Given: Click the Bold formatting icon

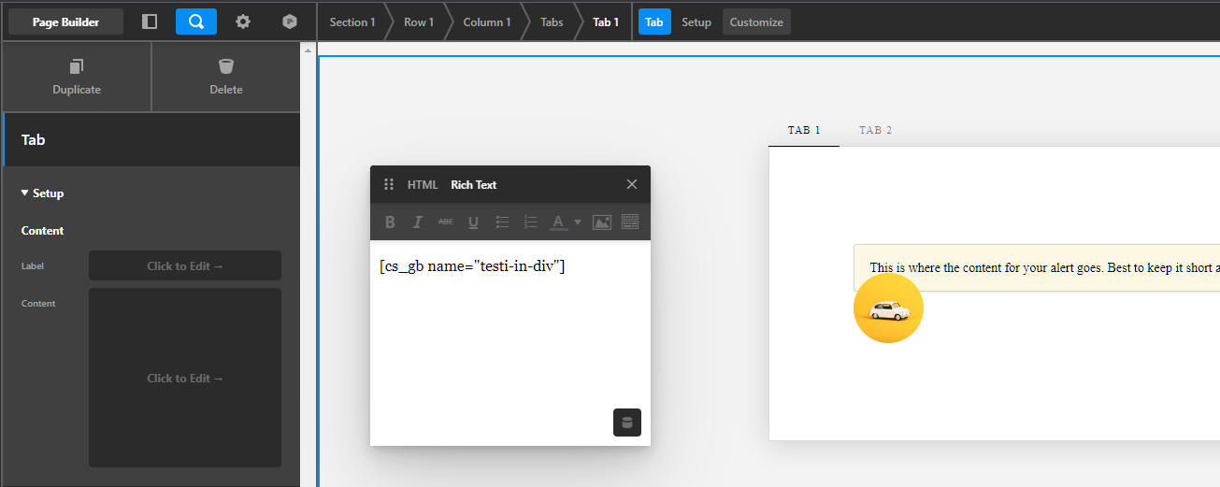Looking at the screenshot, I should coord(390,222).
